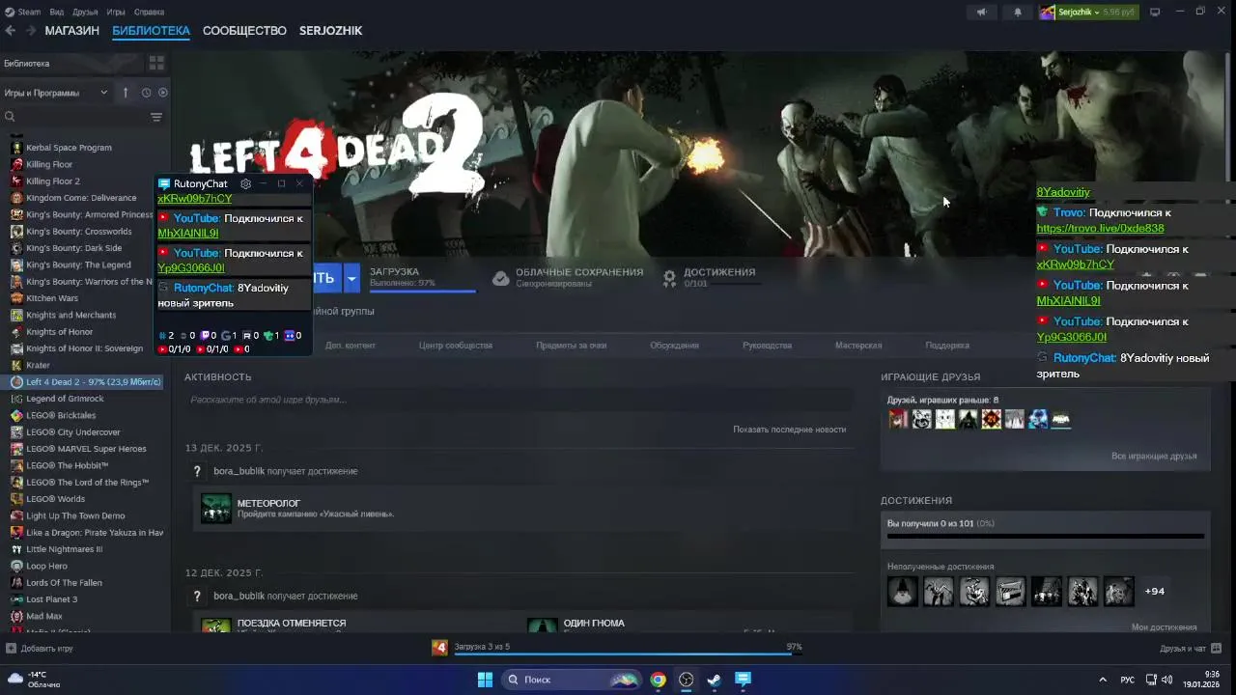Open Friends and Chat icon

(1217, 648)
